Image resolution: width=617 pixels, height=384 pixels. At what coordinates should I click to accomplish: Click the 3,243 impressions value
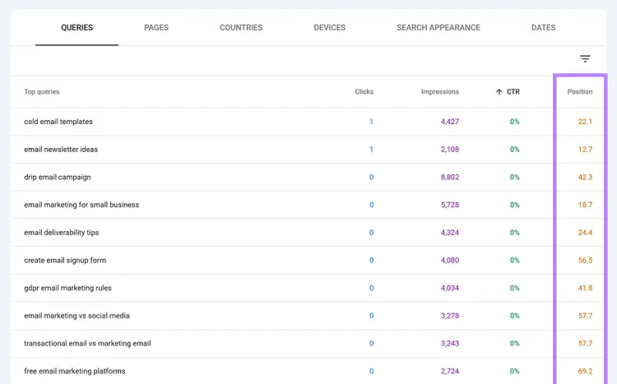(450, 344)
